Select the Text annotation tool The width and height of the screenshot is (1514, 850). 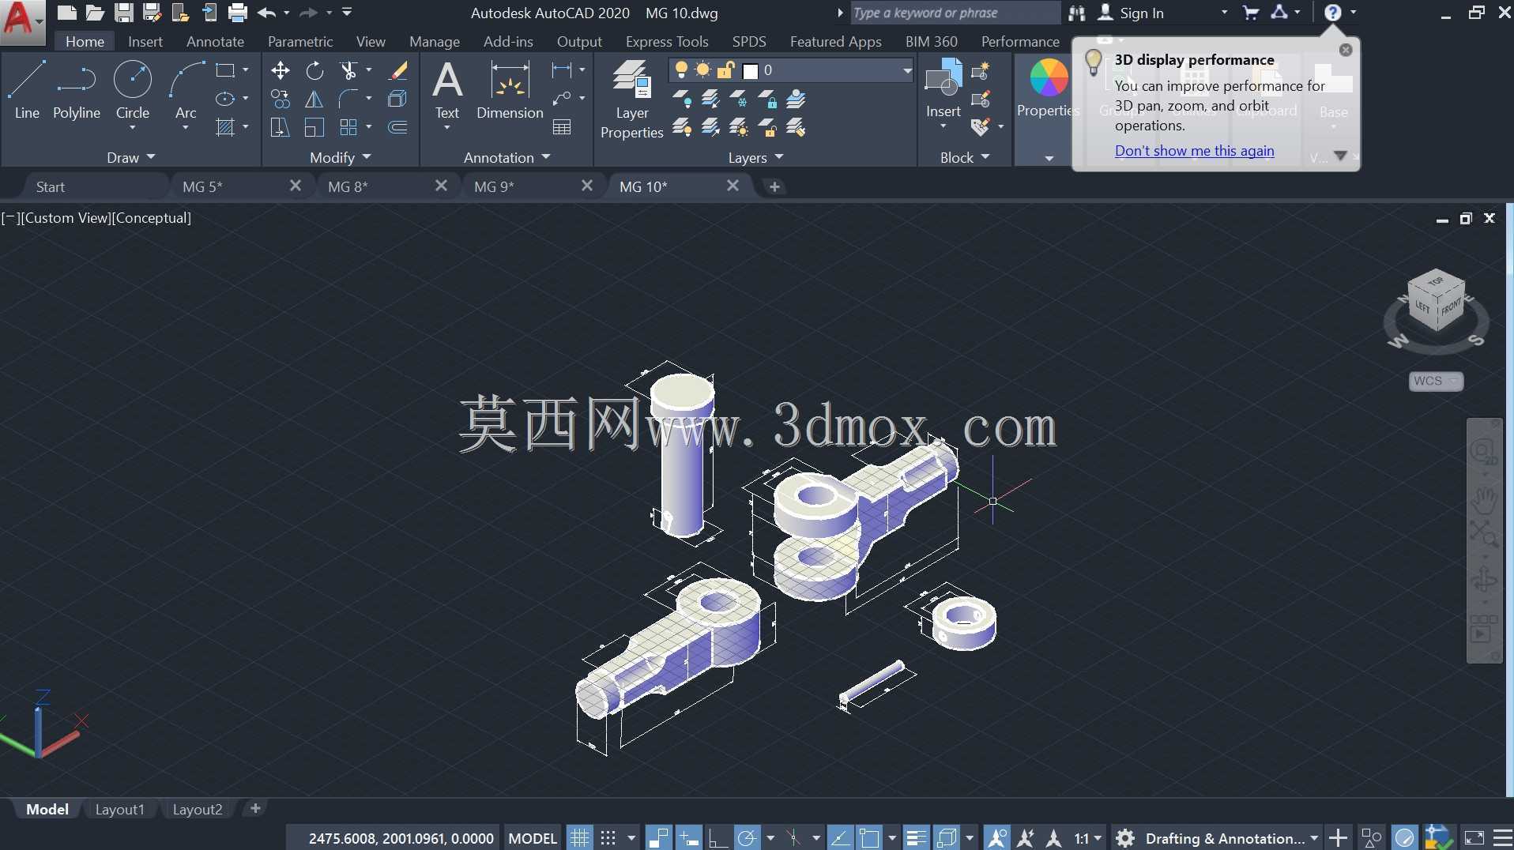click(x=447, y=90)
